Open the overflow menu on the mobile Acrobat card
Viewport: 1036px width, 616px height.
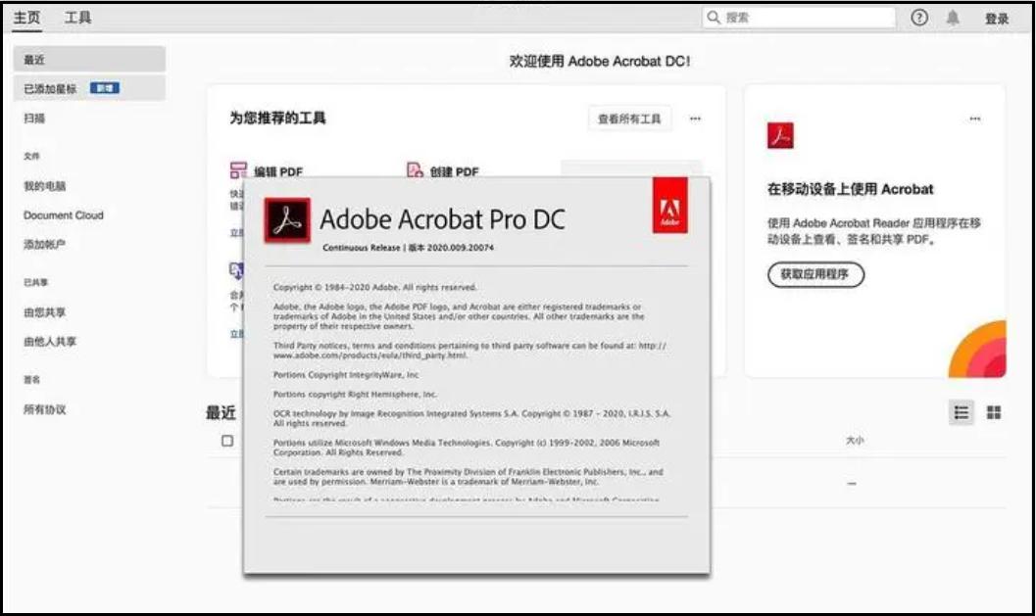975,118
